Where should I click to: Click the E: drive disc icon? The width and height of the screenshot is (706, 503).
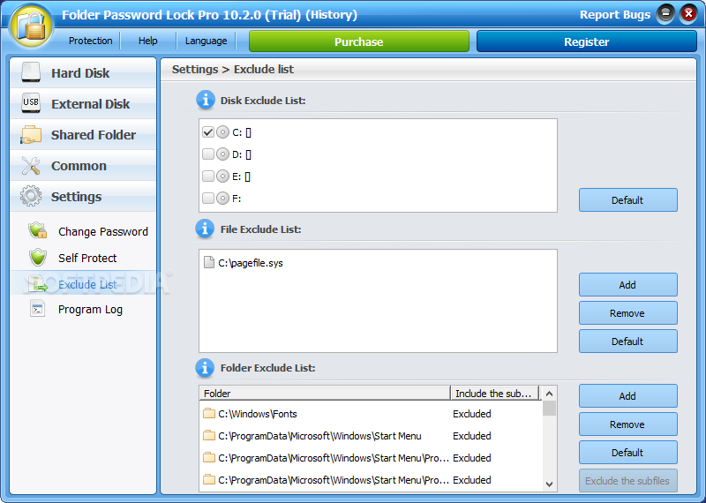(222, 176)
